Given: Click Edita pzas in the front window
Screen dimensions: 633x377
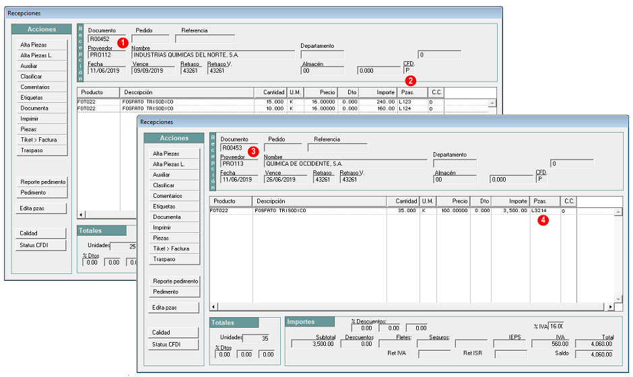Looking at the screenshot, I should 174,308.
